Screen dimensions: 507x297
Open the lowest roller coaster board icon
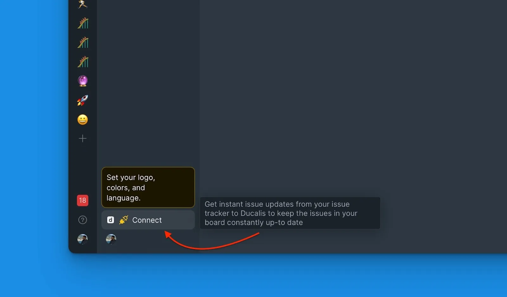click(x=83, y=62)
